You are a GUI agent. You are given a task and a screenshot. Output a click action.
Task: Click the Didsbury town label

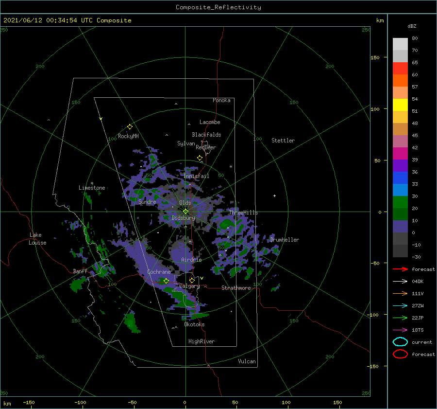183,218
